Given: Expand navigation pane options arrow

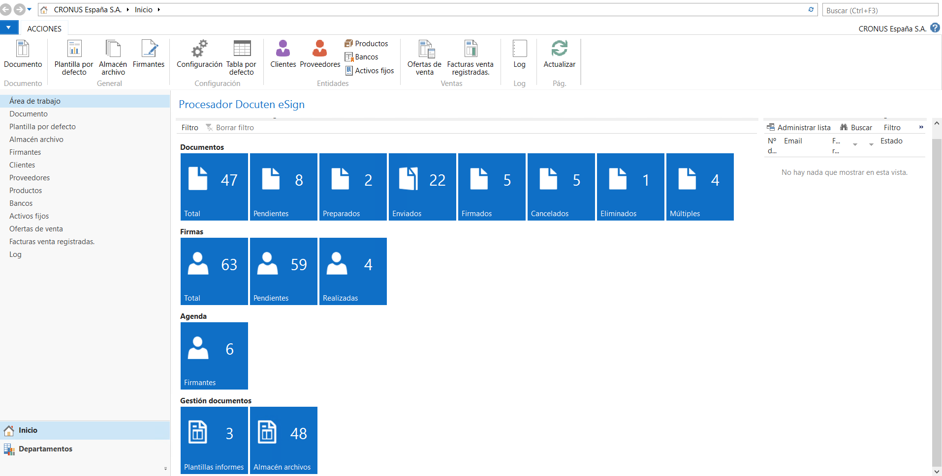Looking at the screenshot, I should click(x=165, y=469).
